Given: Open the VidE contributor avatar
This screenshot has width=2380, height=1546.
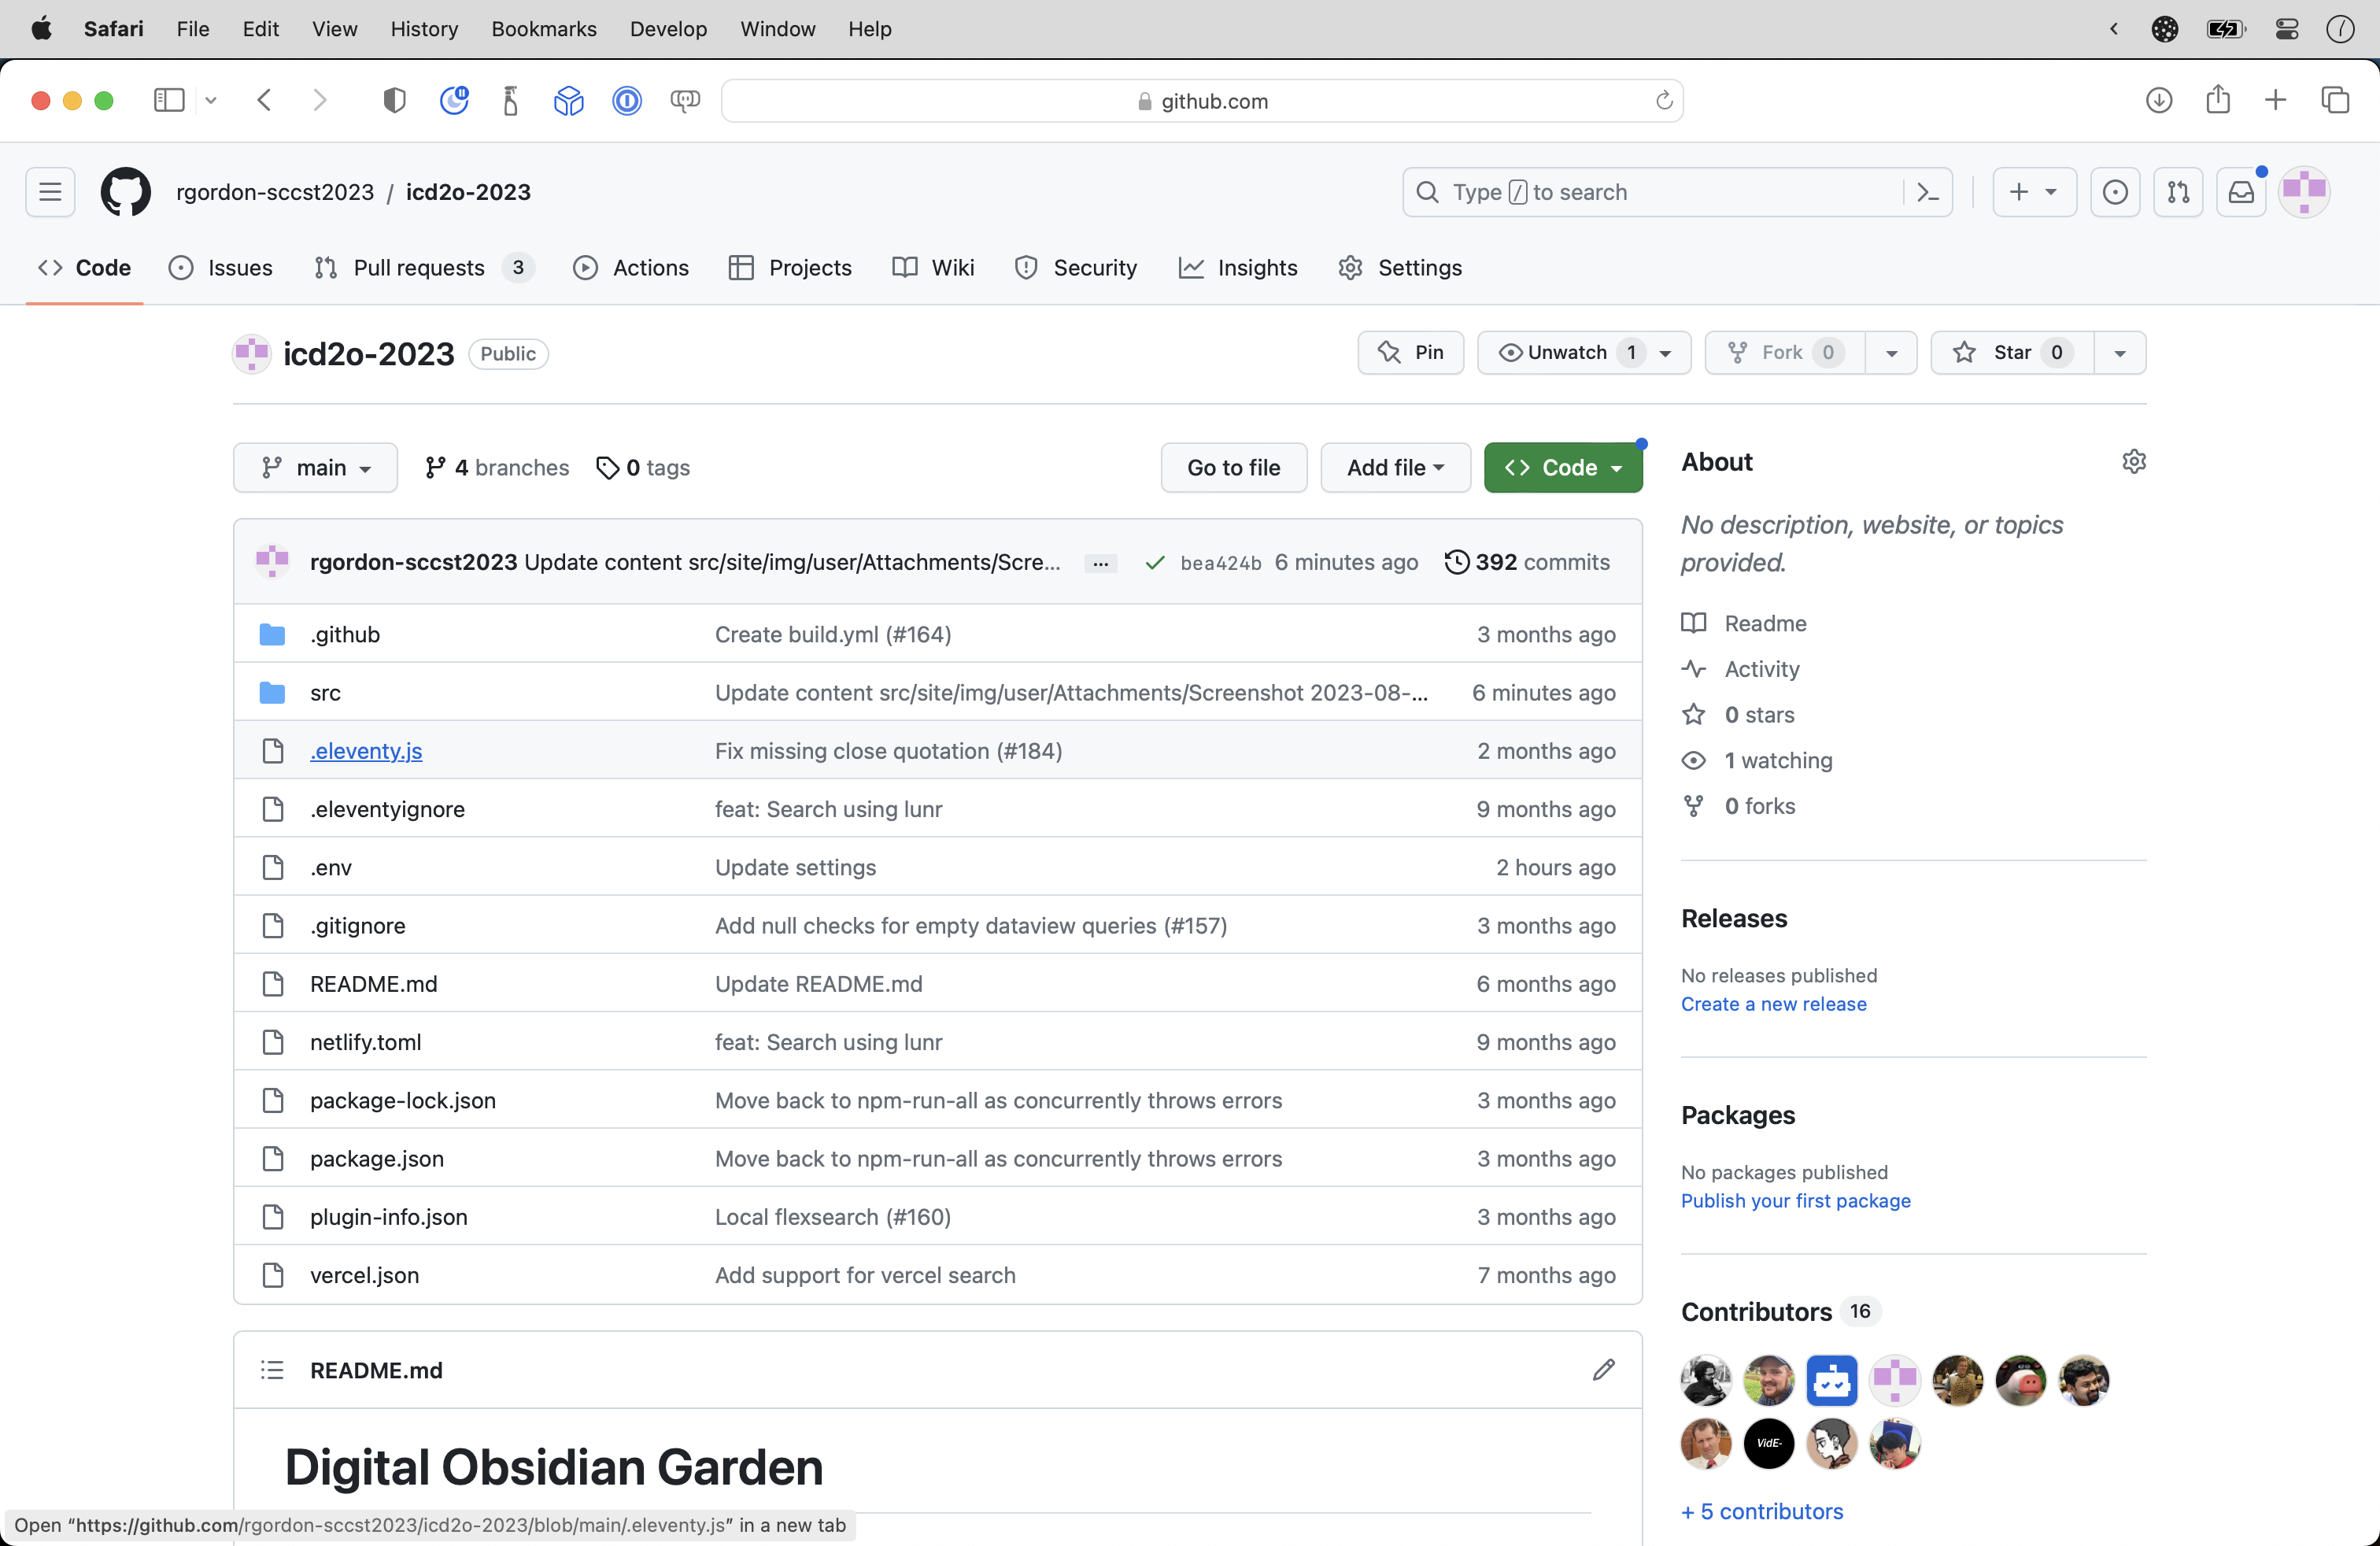Looking at the screenshot, I should pyautogui.click(x=1769, y=1444).
